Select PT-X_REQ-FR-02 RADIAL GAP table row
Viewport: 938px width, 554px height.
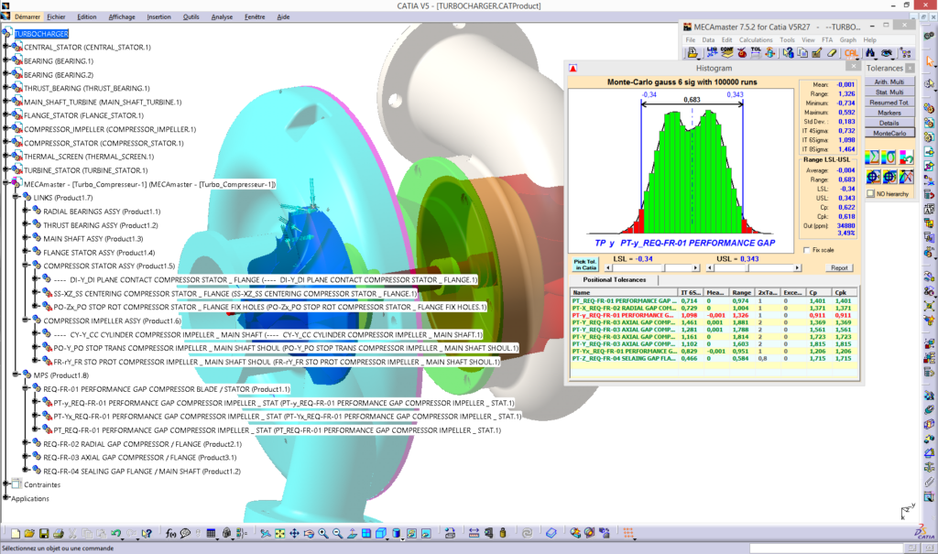coord(714,308)
